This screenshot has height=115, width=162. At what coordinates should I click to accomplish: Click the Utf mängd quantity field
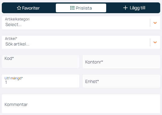point(41,81)
